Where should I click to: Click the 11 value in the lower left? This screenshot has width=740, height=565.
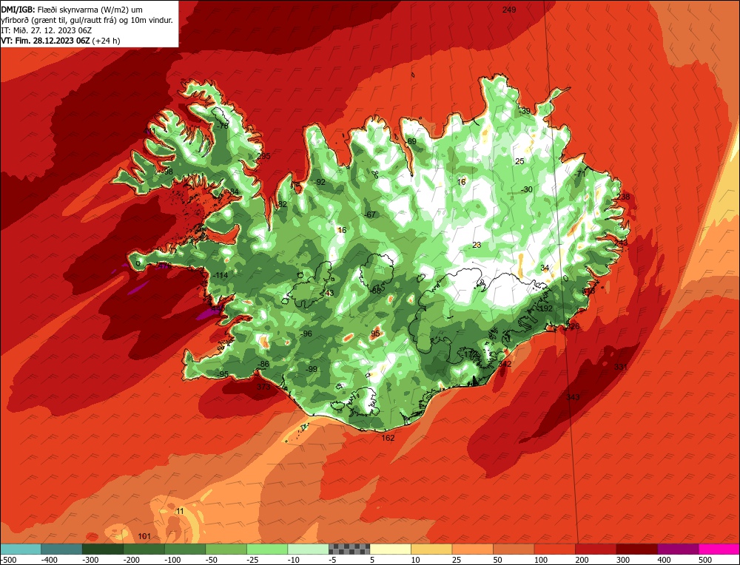pyautogui.click(x=180, y=511)
